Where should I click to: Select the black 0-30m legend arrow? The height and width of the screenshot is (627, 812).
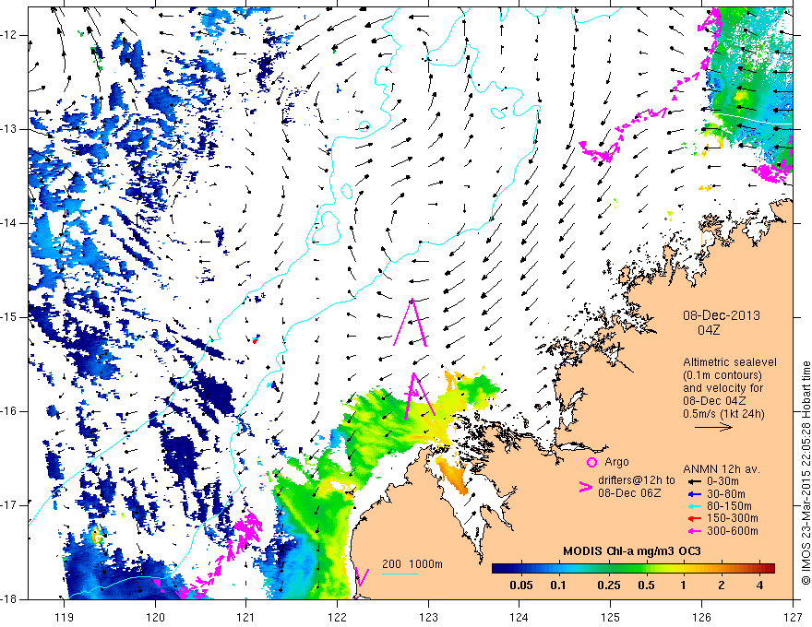point(694,481)
